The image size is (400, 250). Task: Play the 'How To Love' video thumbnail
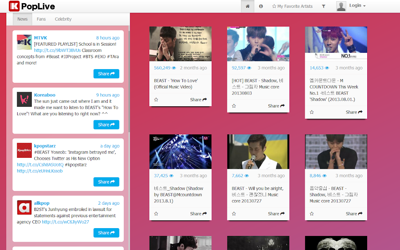pos(180,44)
